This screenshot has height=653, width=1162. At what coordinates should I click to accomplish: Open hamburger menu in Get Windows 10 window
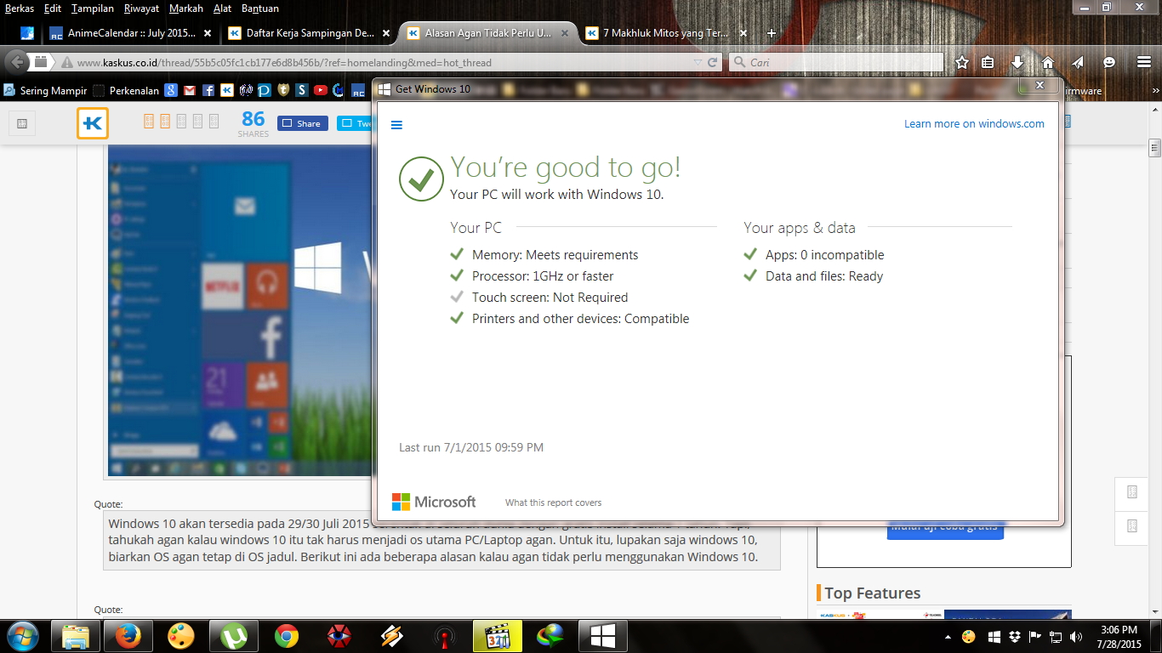coord(396,125)
